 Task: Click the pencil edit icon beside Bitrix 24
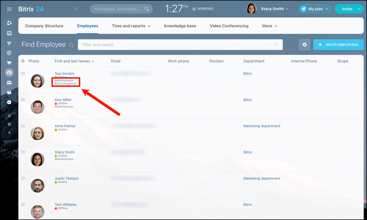[x=76, y=9]
